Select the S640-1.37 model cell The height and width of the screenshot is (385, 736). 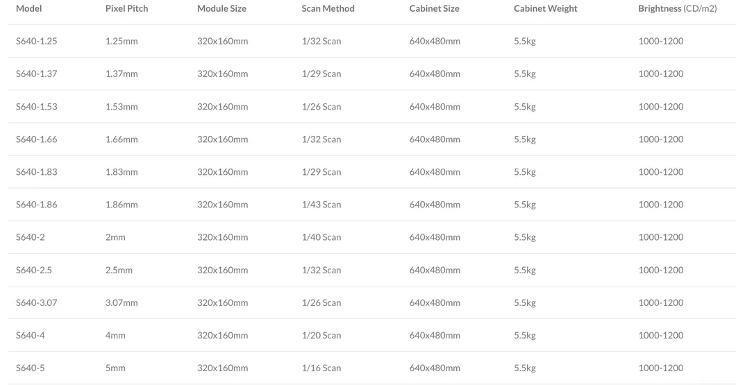[37, 74]
